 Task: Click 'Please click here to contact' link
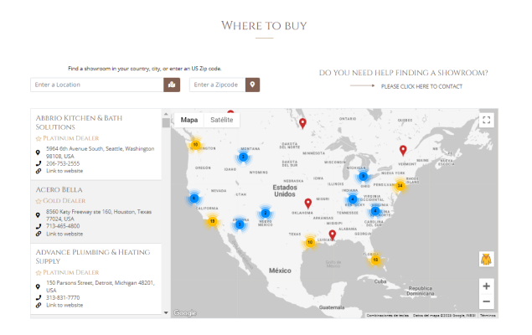(x=421, y=86)
